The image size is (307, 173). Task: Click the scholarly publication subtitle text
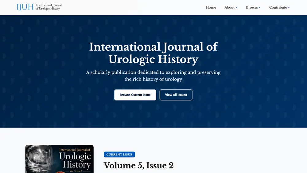click(x=153, y=76)
